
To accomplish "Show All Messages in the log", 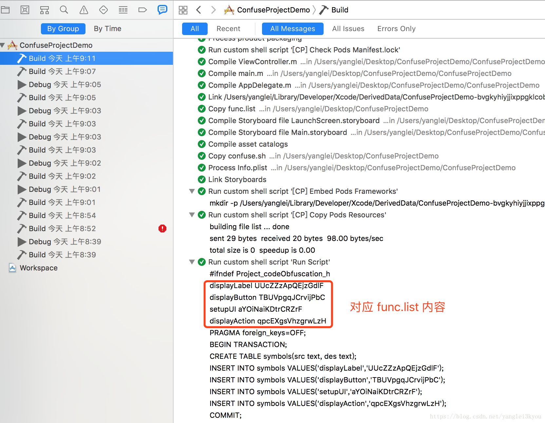I will coord(293,28).
